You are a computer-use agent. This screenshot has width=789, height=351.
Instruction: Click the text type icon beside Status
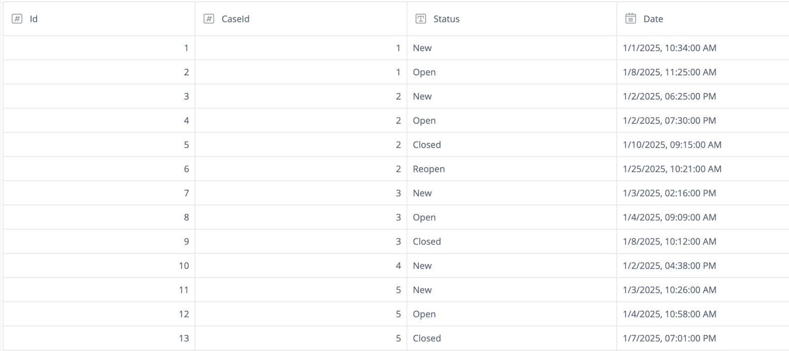421,19
